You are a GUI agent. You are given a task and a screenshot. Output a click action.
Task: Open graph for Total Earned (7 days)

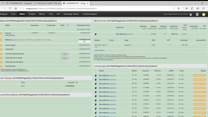[x=65, y=58]
